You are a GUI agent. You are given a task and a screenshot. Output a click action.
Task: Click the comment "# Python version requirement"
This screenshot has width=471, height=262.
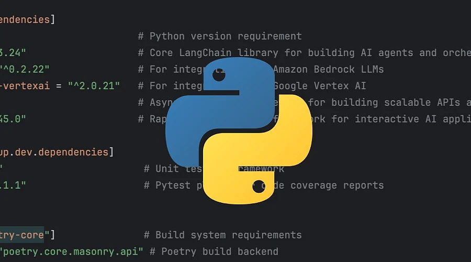[x=220, y=36]
